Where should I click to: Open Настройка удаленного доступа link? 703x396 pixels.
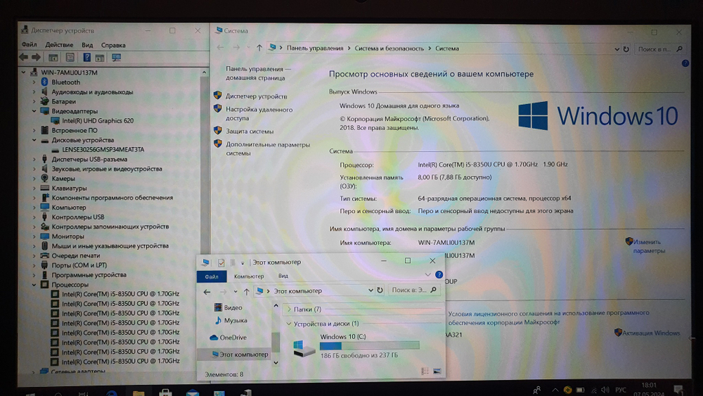(259, 113)
